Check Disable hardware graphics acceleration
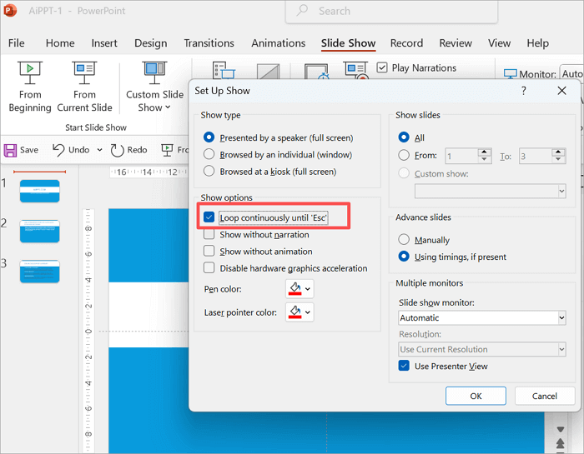The height and width of the screenshot is (454, 584). click(209, 267)
